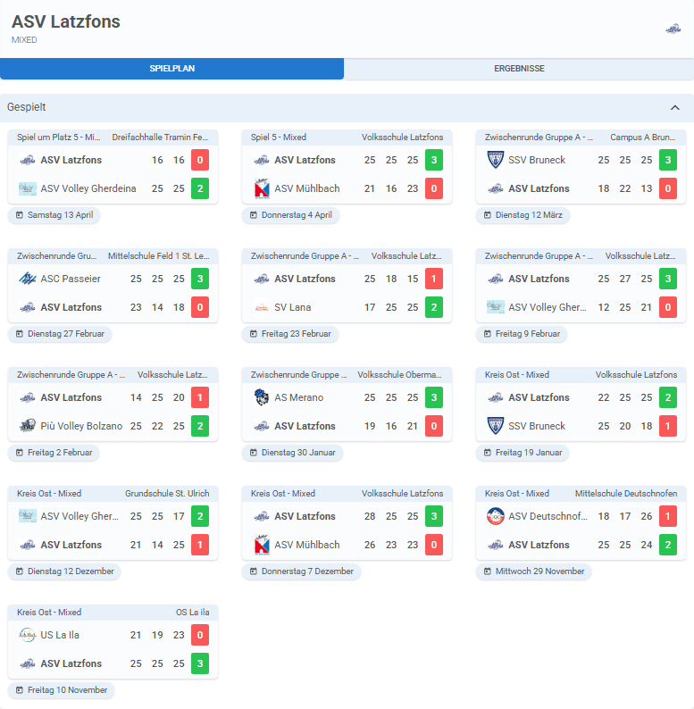This screenshot has width=694, height=709.
Task: Click the SSV Bruneck shield logo, 12 März match
Action: point(496,160)
